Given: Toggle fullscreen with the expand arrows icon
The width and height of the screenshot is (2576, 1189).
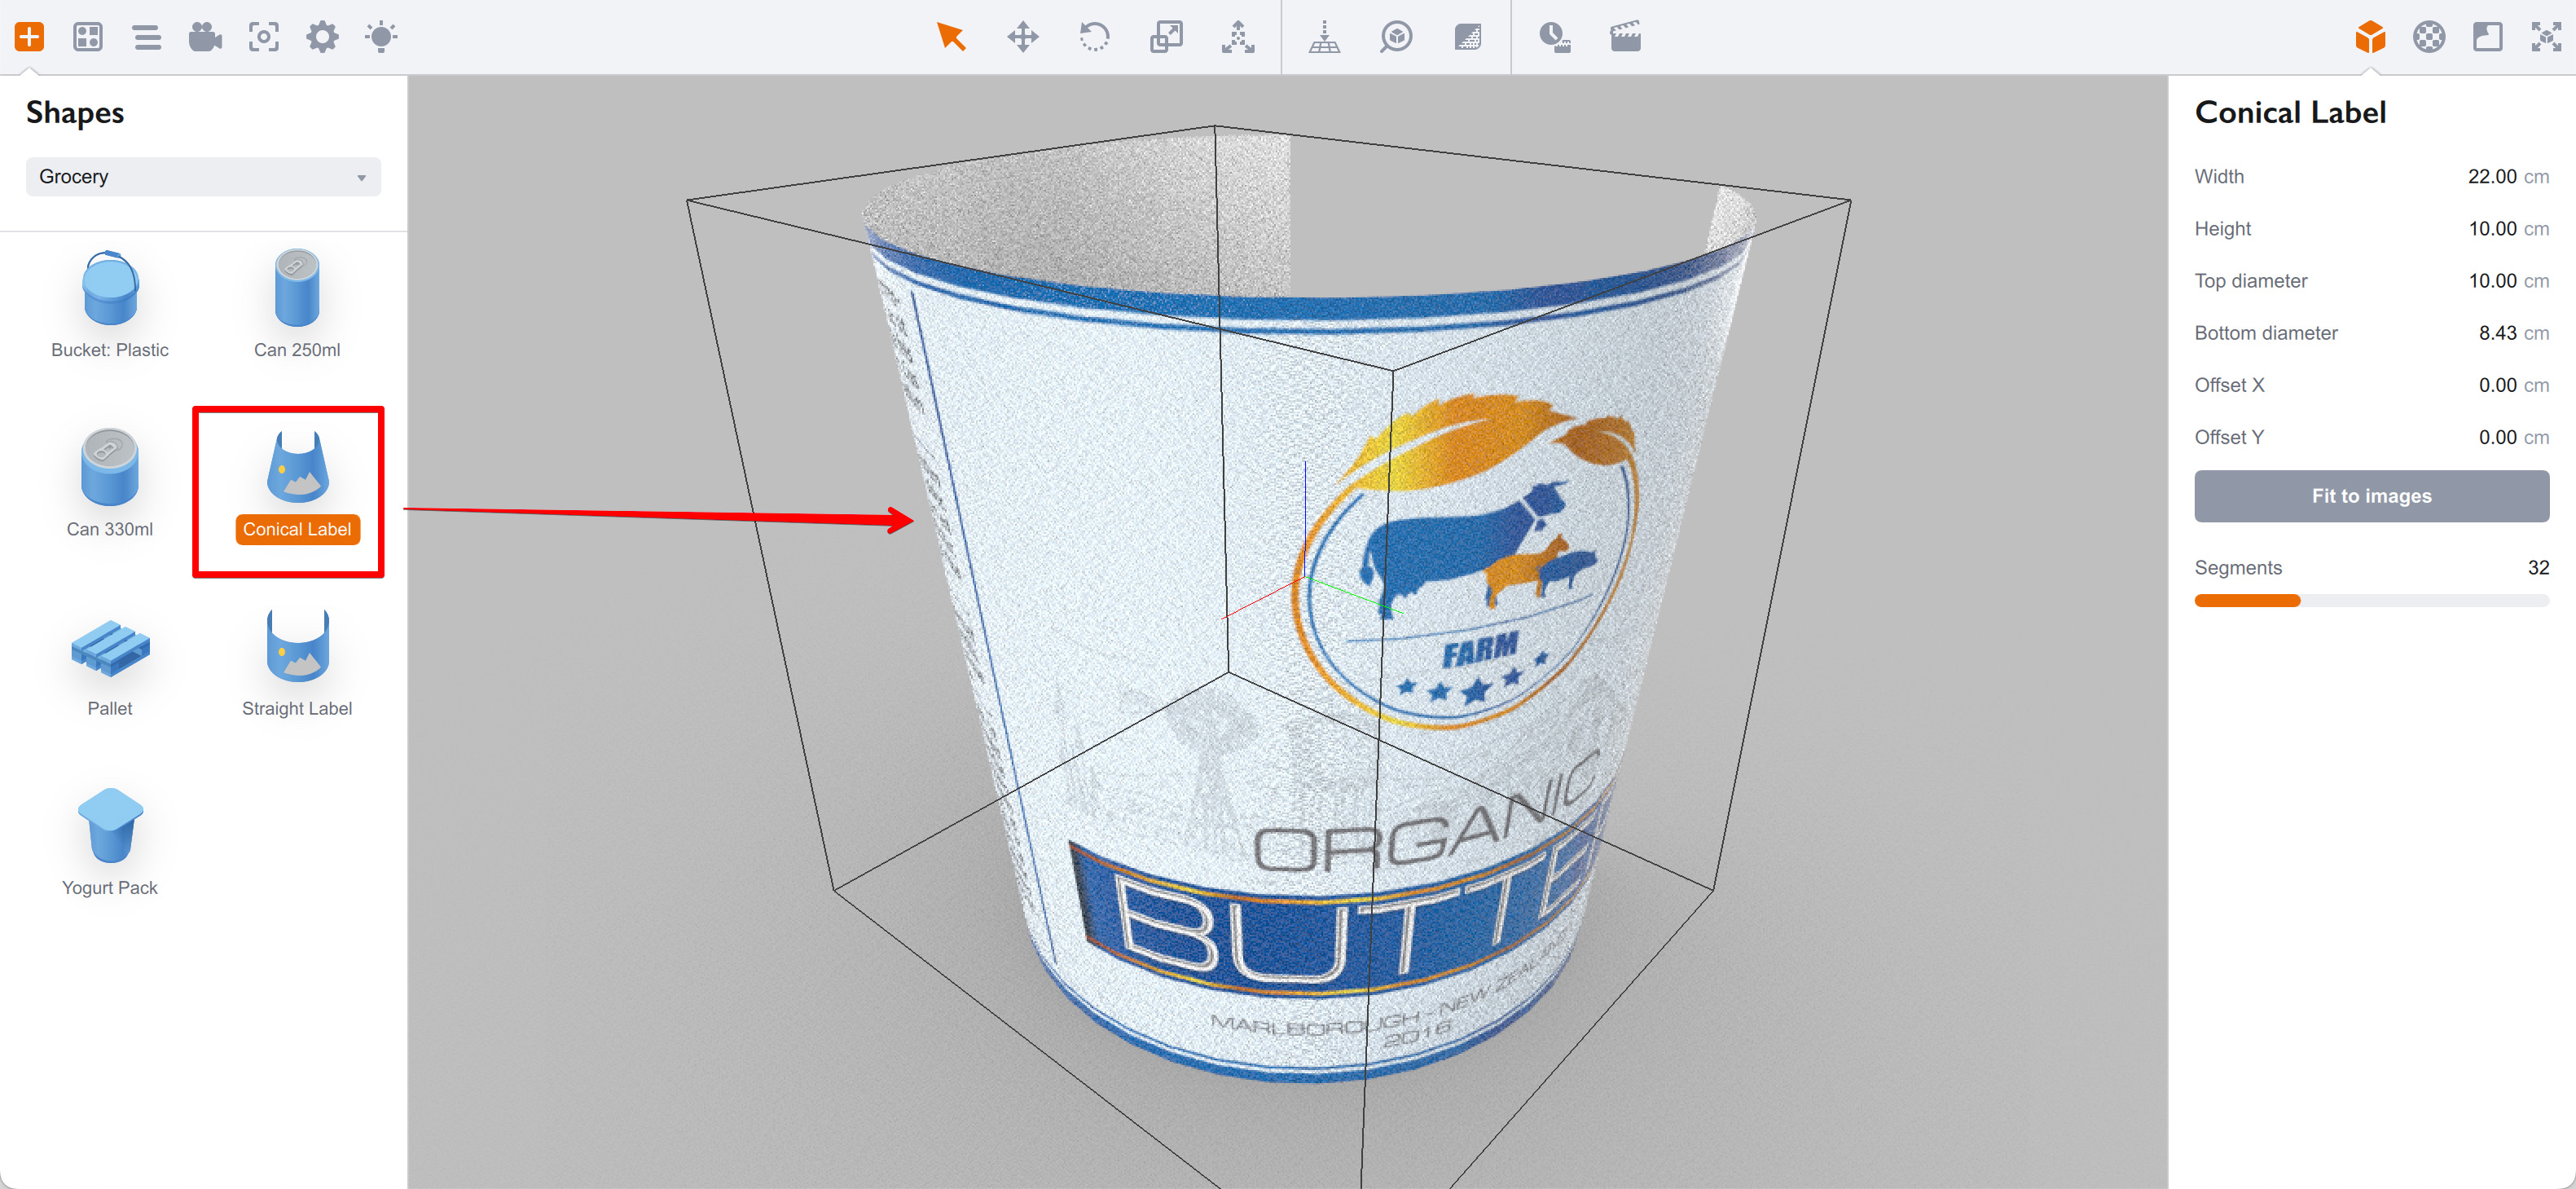Looking at the screenshot, I should point(2546,37).
